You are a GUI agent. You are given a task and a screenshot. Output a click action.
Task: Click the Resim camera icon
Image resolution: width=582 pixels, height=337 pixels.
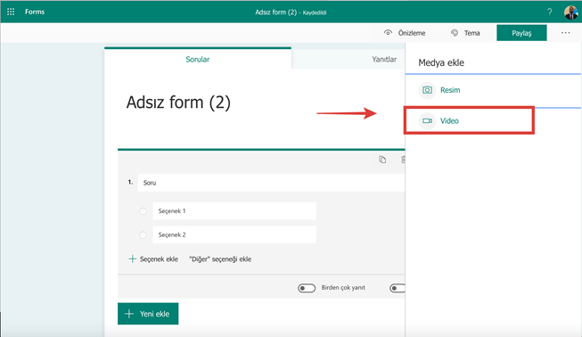(427, 90)
